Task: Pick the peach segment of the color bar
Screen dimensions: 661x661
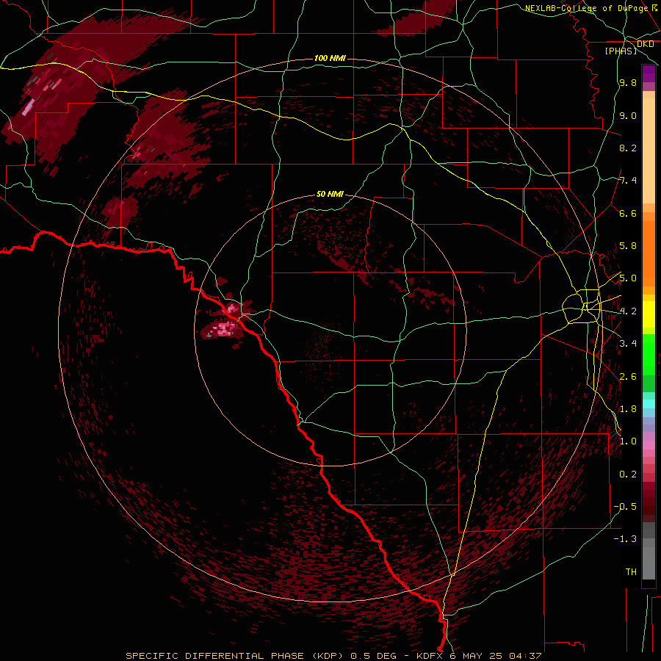Action: tap(649, 151)
